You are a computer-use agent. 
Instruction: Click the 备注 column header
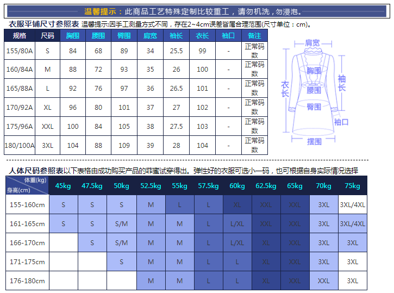pyautogui.click(x=254, y=36)
